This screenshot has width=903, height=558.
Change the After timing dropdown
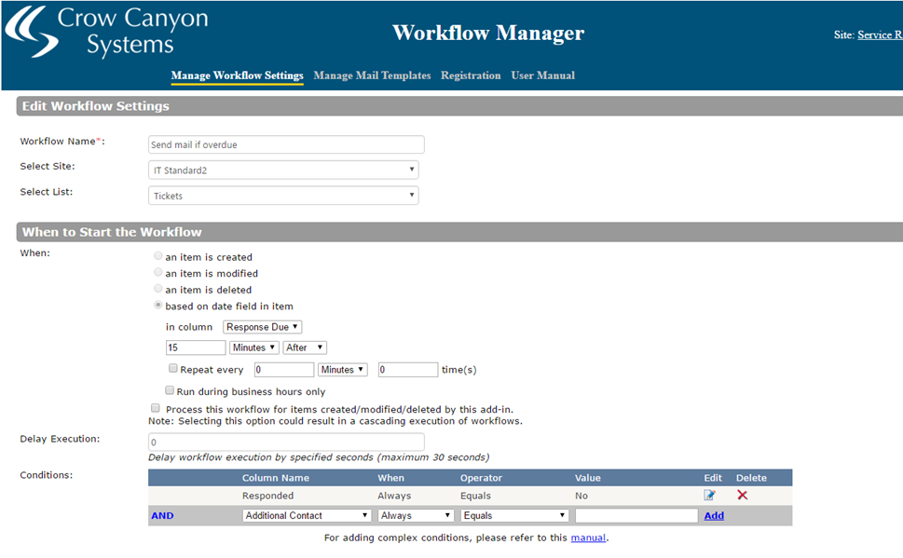[305, 347]
